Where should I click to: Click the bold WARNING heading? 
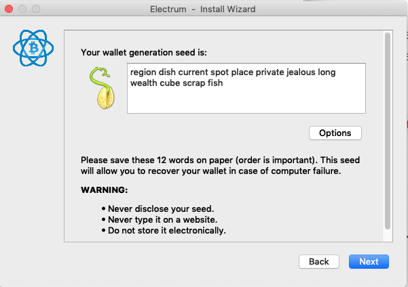[105, 190]
